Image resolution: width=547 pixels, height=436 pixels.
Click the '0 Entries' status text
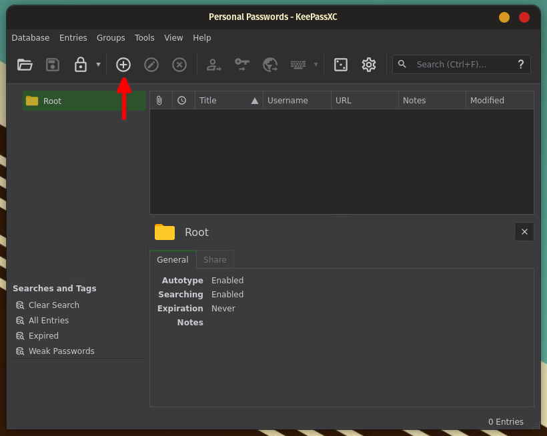click(x=506, y=422)
